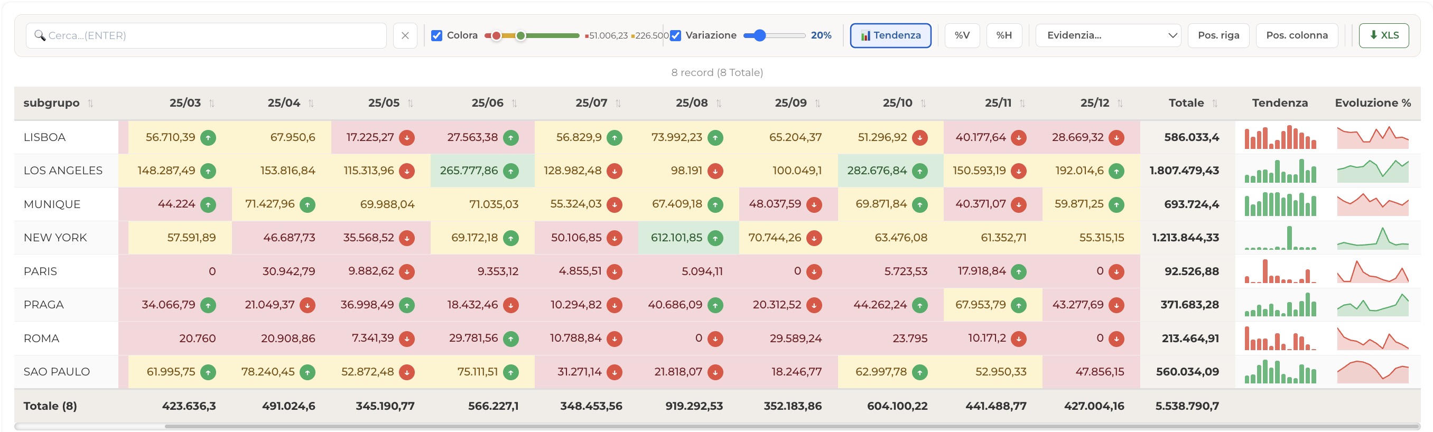Sort the 25/07 column using its icon

point(618,104)
